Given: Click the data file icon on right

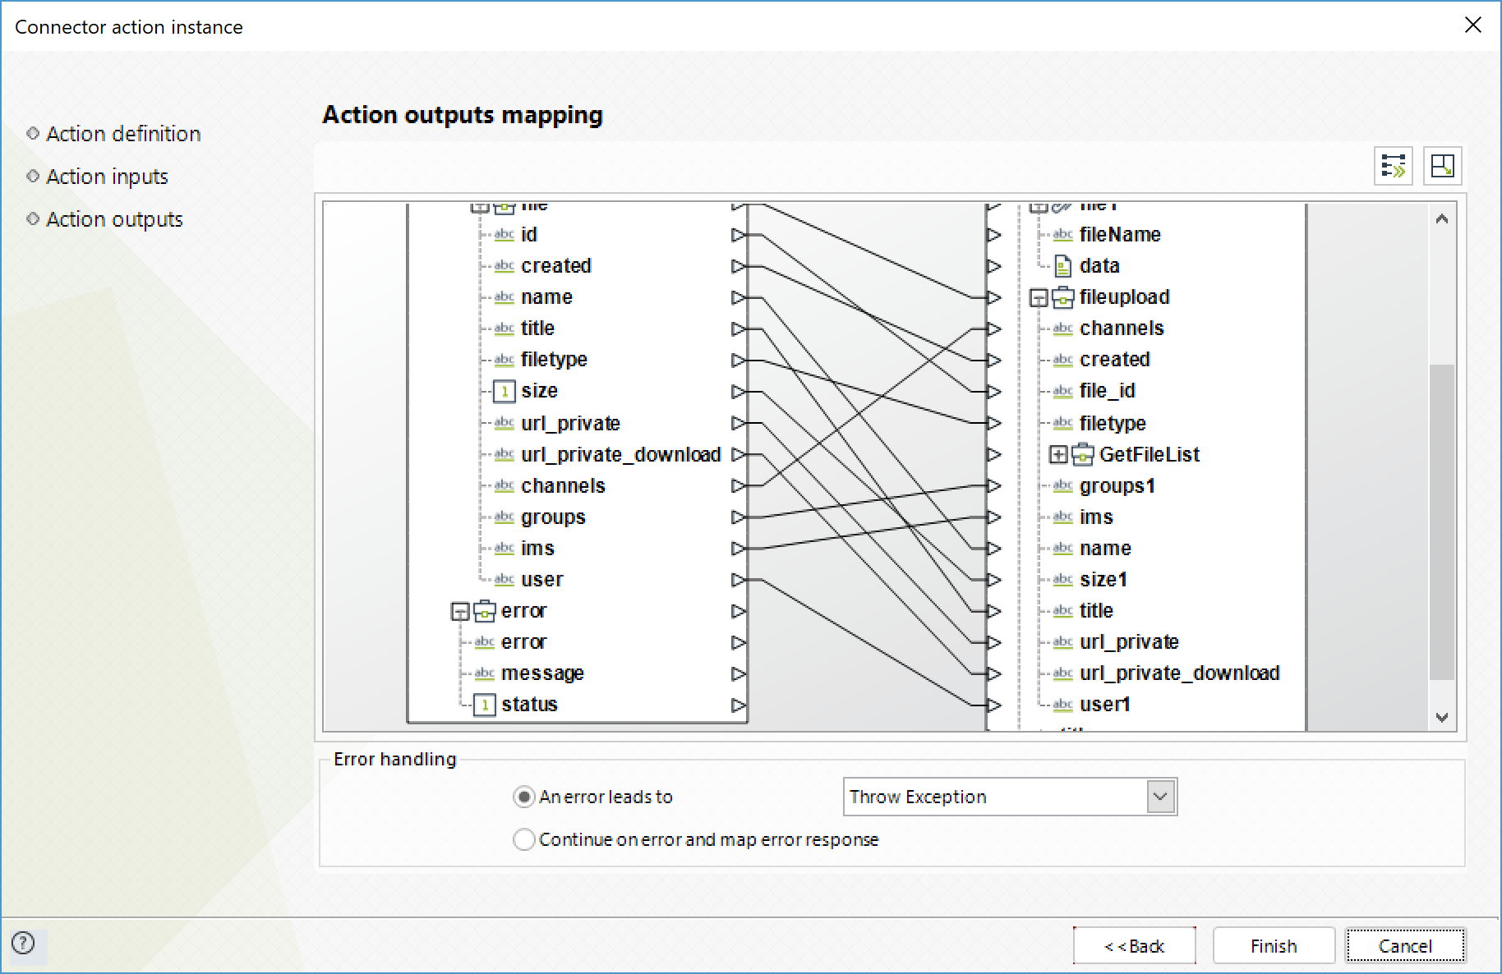Looking at the screenshot, I should tap(1062, 266).
